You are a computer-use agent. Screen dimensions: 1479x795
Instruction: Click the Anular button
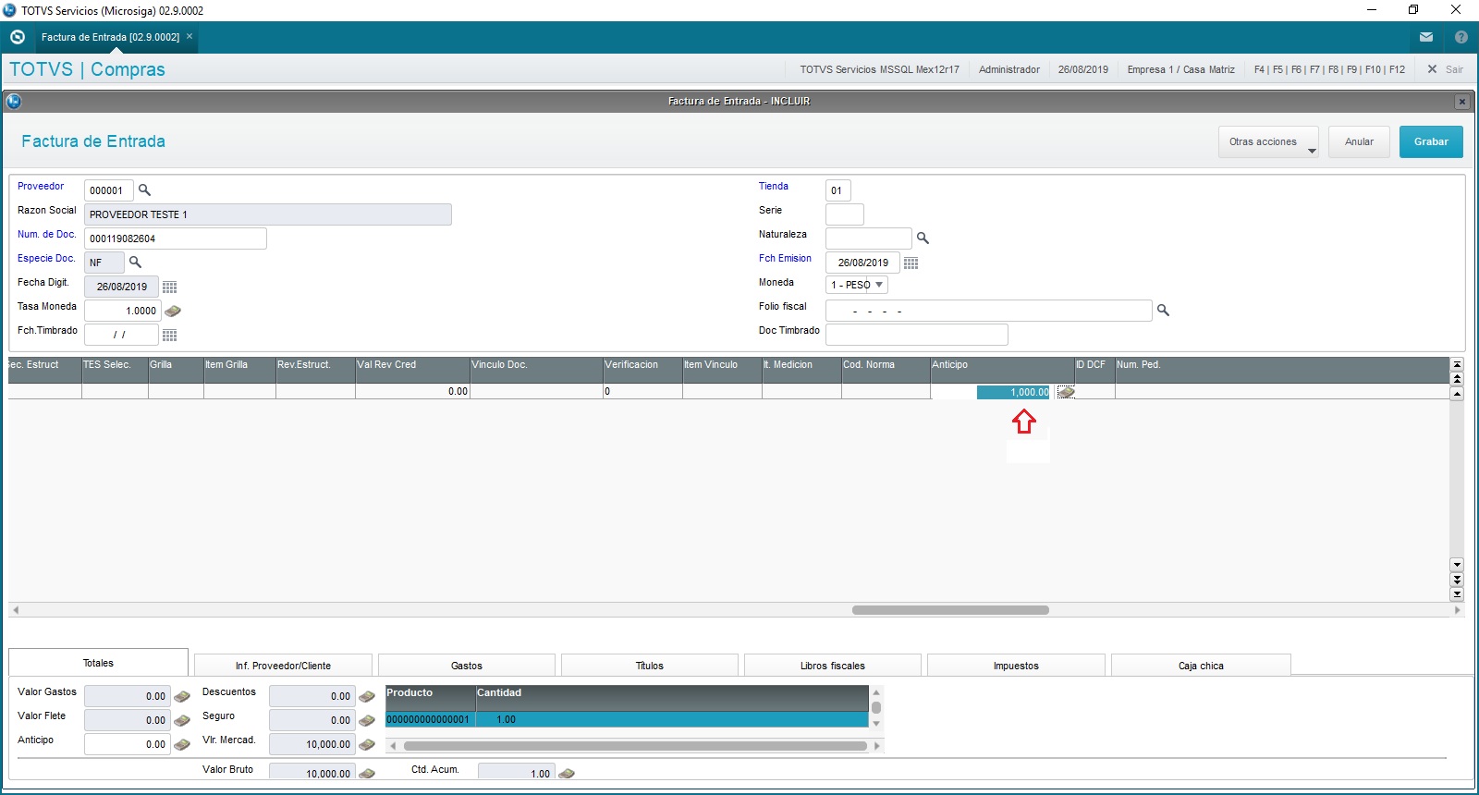[1359, 141]
